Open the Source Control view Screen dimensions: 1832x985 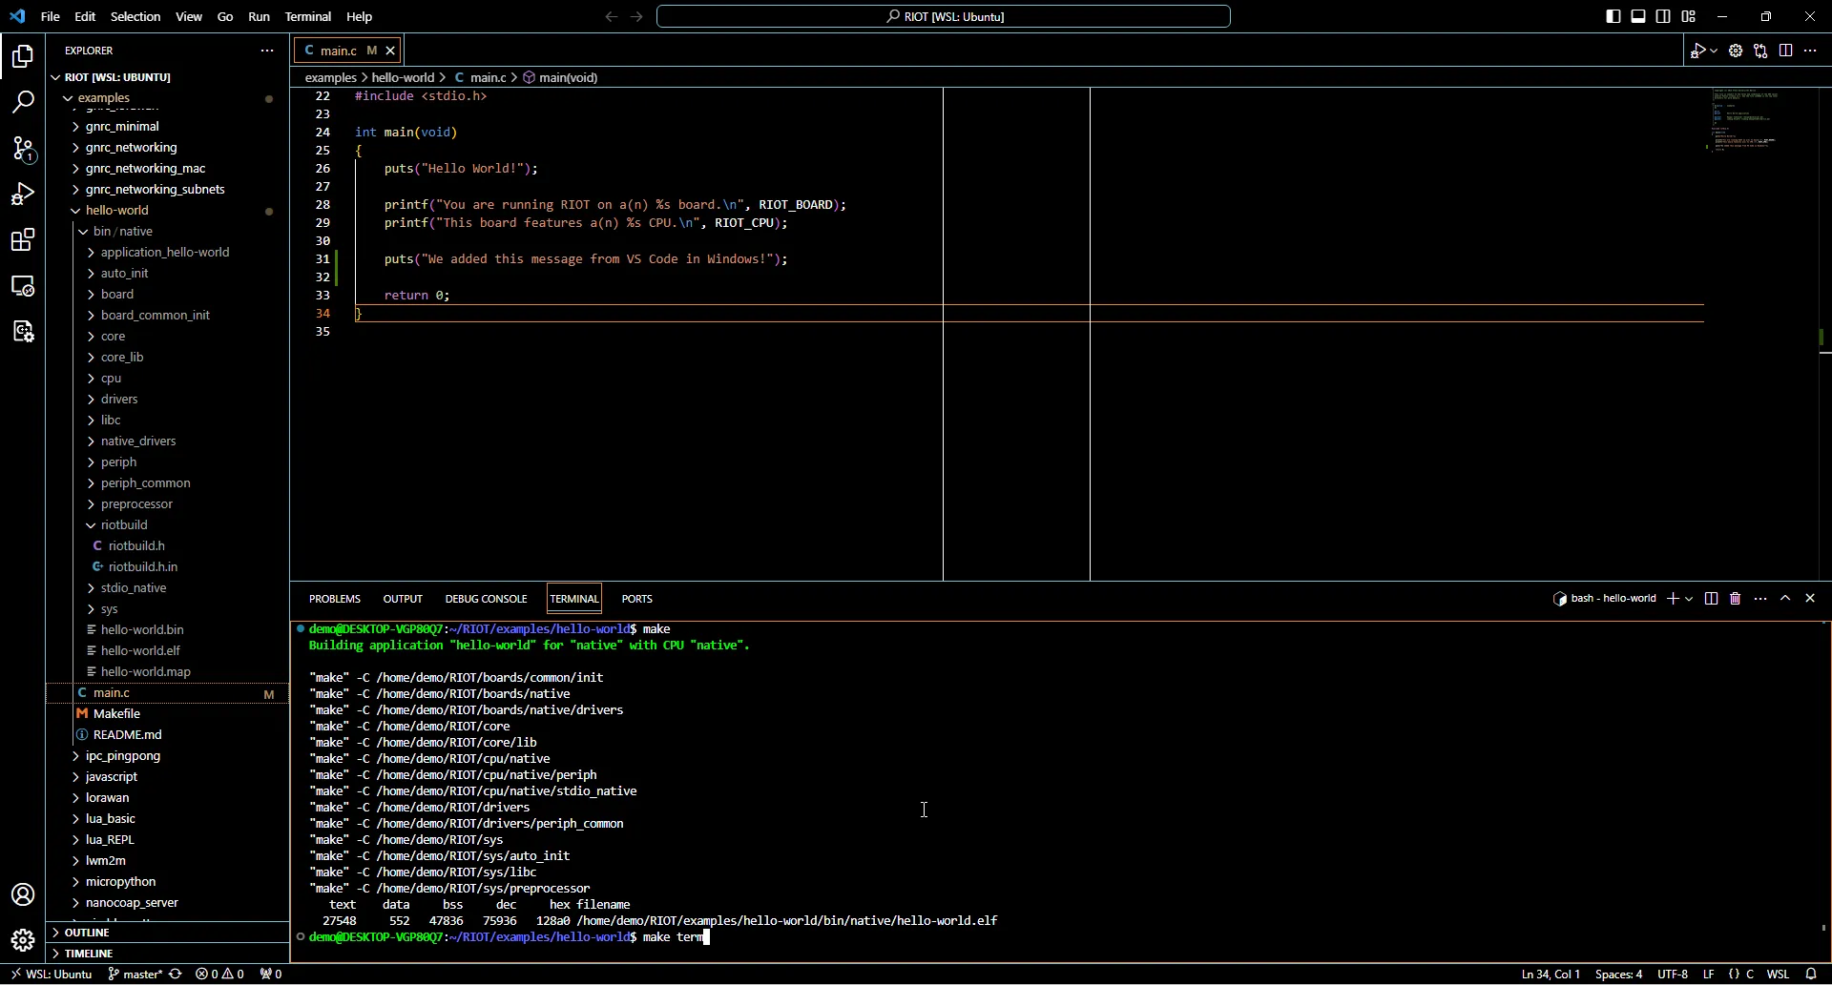click(23, 150)
